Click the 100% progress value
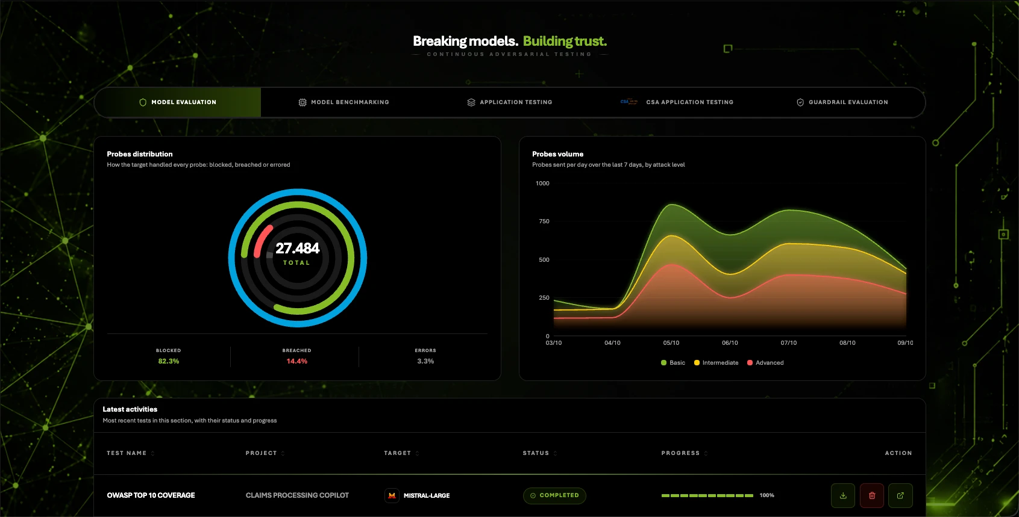Viewport: 1019px width, 517px height. [x=767, y=495]
